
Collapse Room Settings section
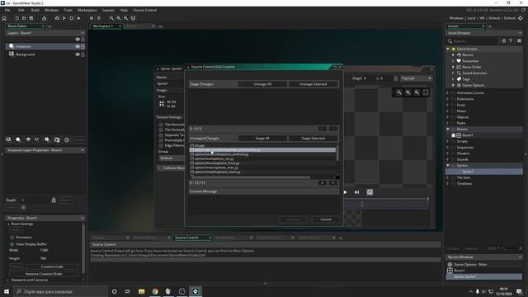[8, 224]
